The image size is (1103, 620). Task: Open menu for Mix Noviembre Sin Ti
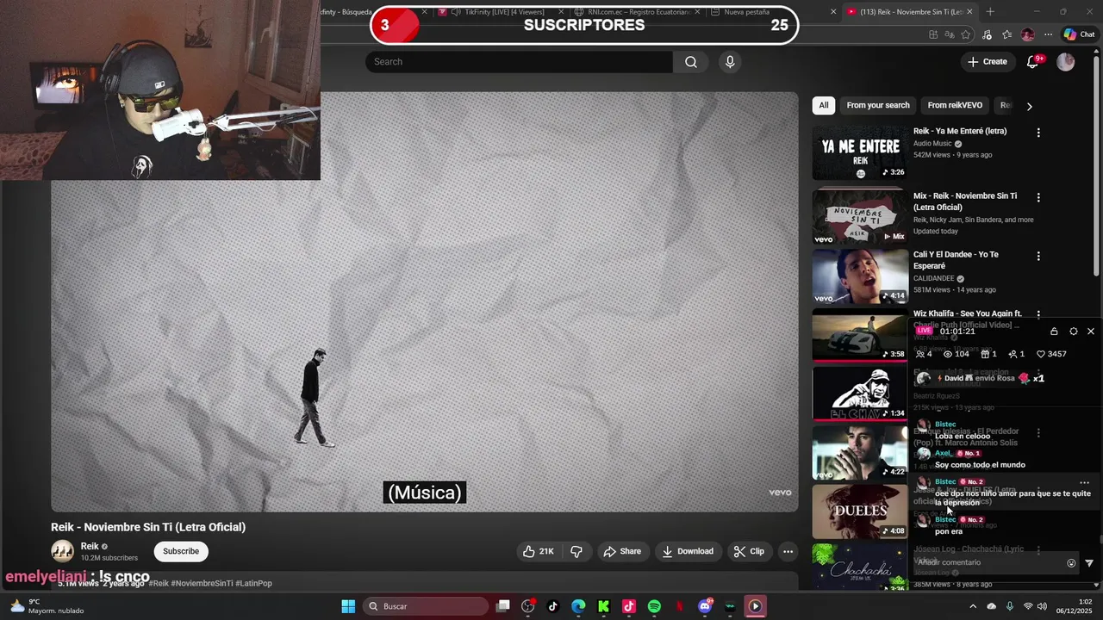pos(1038,197)
